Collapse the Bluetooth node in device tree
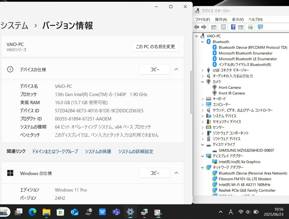Image resolution: width=289 pixels, height=219 pixels. click(x=202, y=42)
